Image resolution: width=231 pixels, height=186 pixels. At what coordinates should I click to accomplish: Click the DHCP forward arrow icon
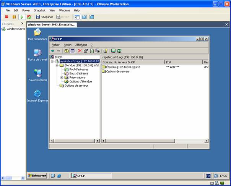point(59,51)
